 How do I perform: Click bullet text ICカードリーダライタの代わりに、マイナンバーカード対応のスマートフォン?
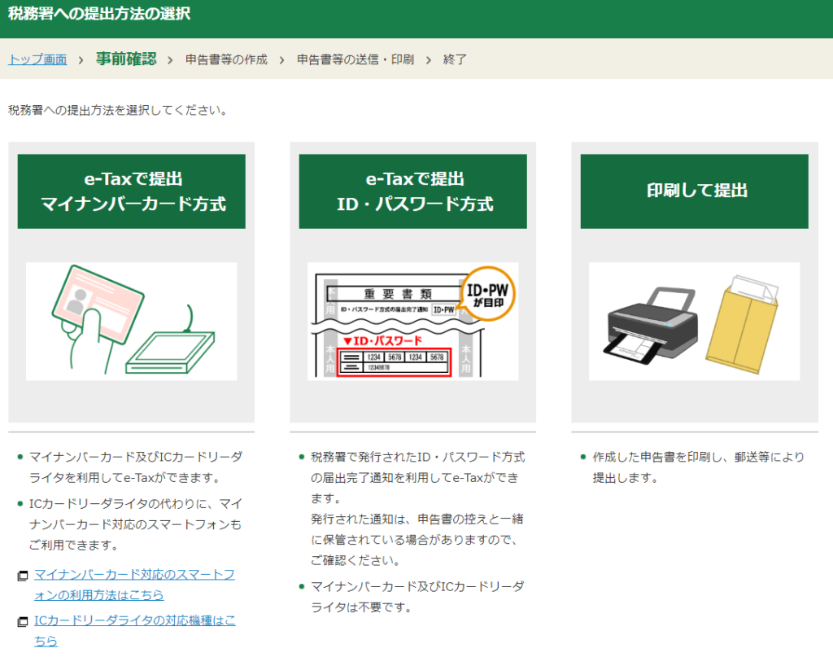tap(136, 524)
